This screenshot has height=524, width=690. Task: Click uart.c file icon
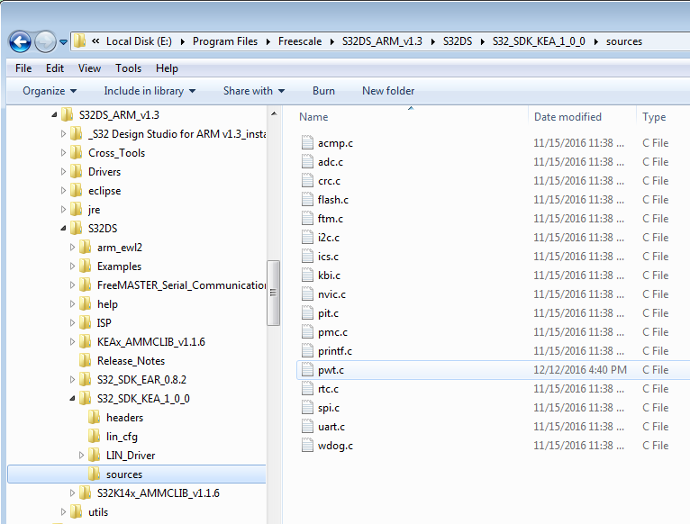[307, 427]
